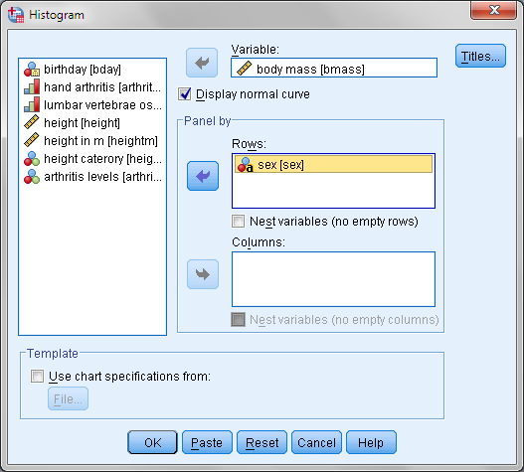Click body mass [bmass] Variable field
Image resolution: width=524 pixels, height=472 pixels.
334,68
